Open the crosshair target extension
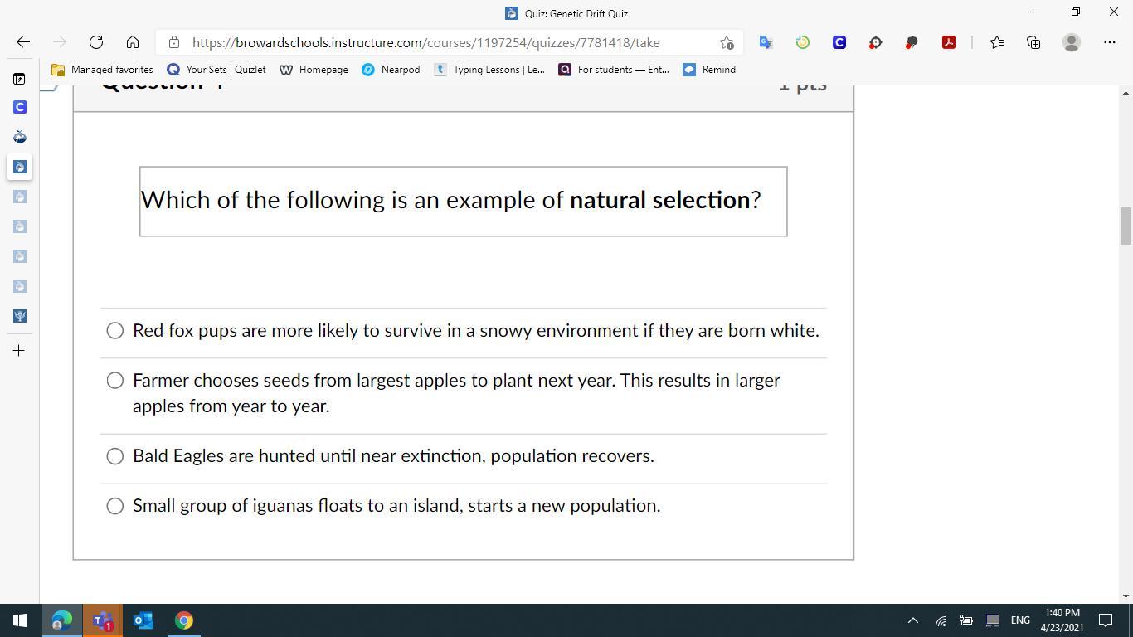 click(876, 42)
